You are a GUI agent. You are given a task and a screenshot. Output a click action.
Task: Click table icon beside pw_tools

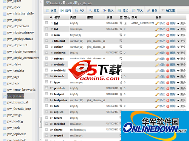click(5, 128)
